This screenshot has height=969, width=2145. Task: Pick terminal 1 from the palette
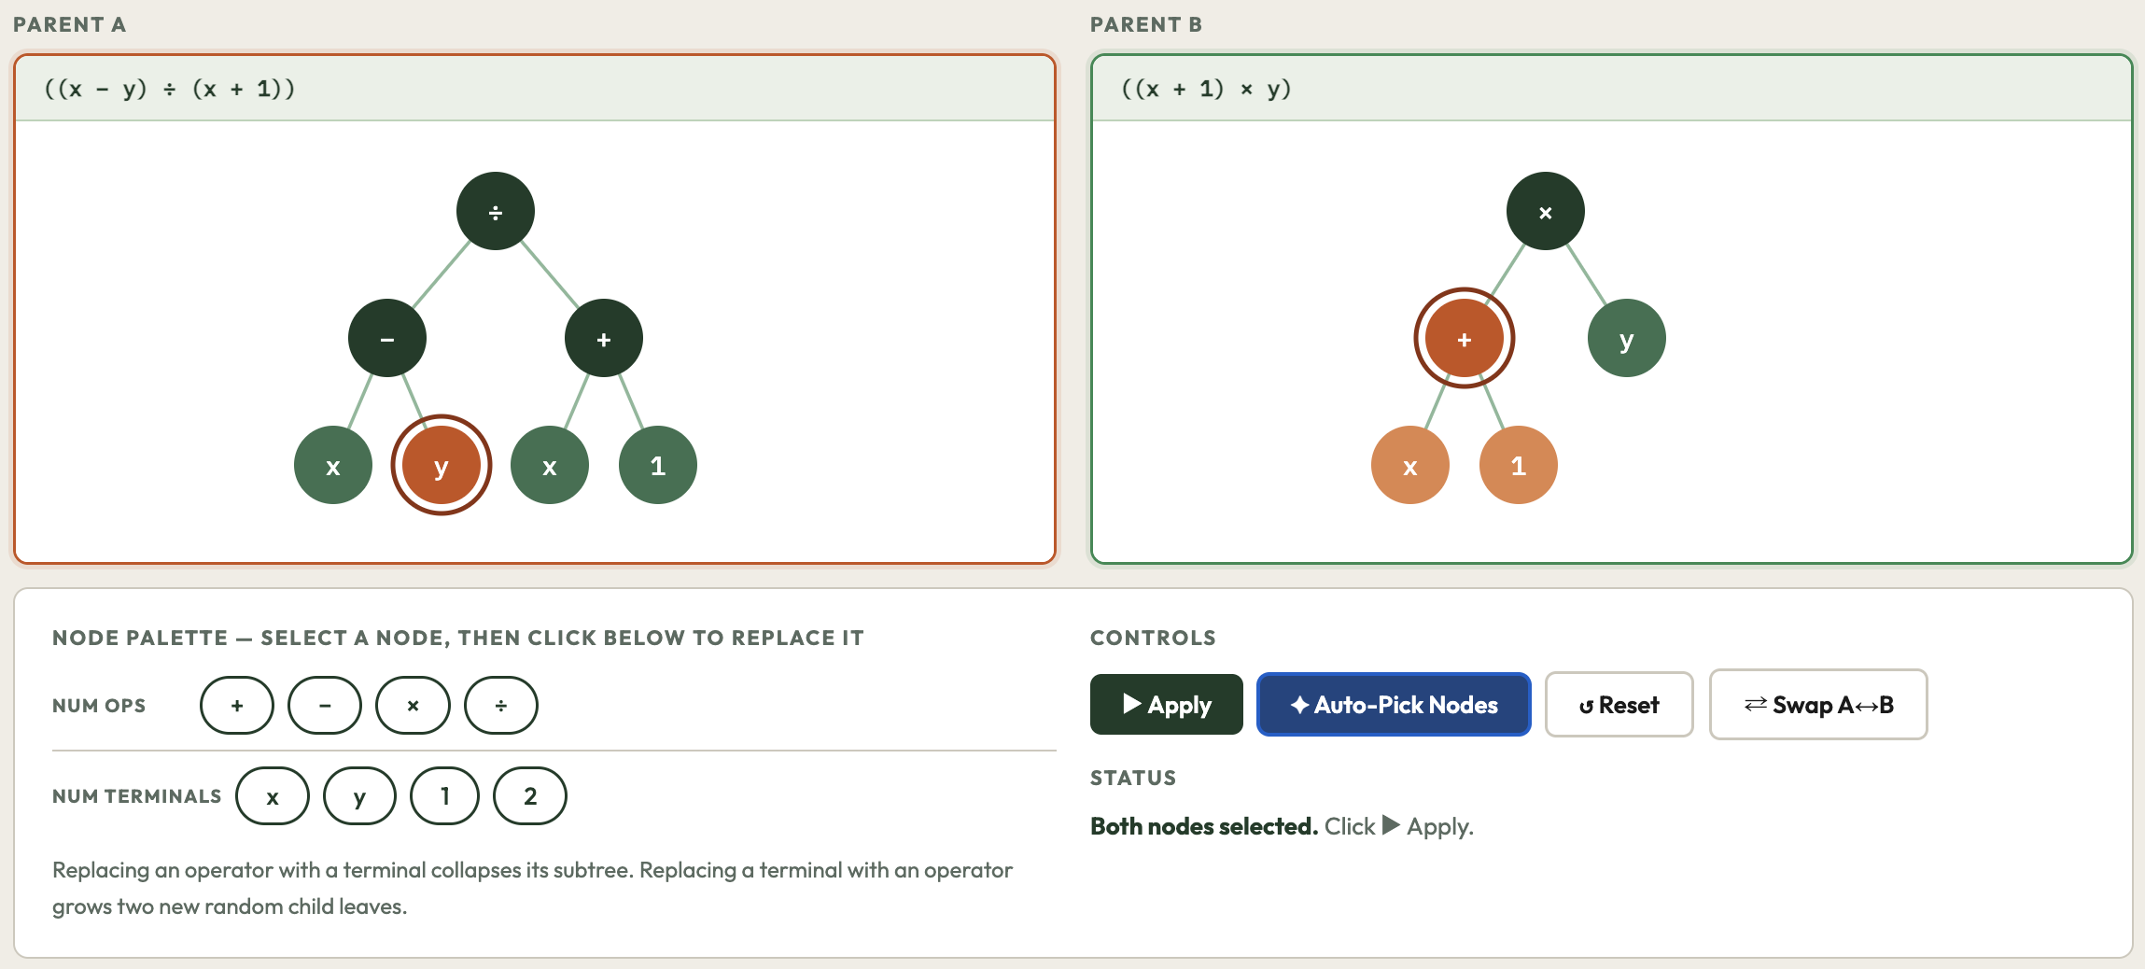click(444, 795)
